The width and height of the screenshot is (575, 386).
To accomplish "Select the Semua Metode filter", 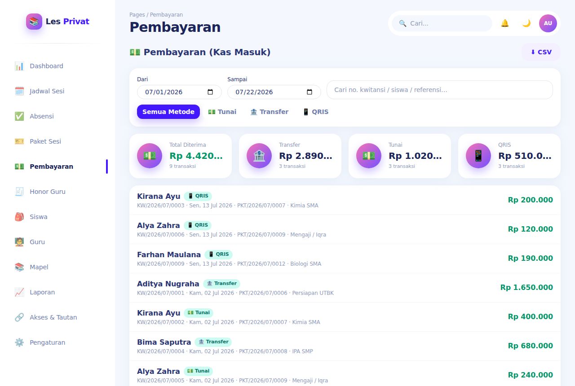I will (168, 112).
